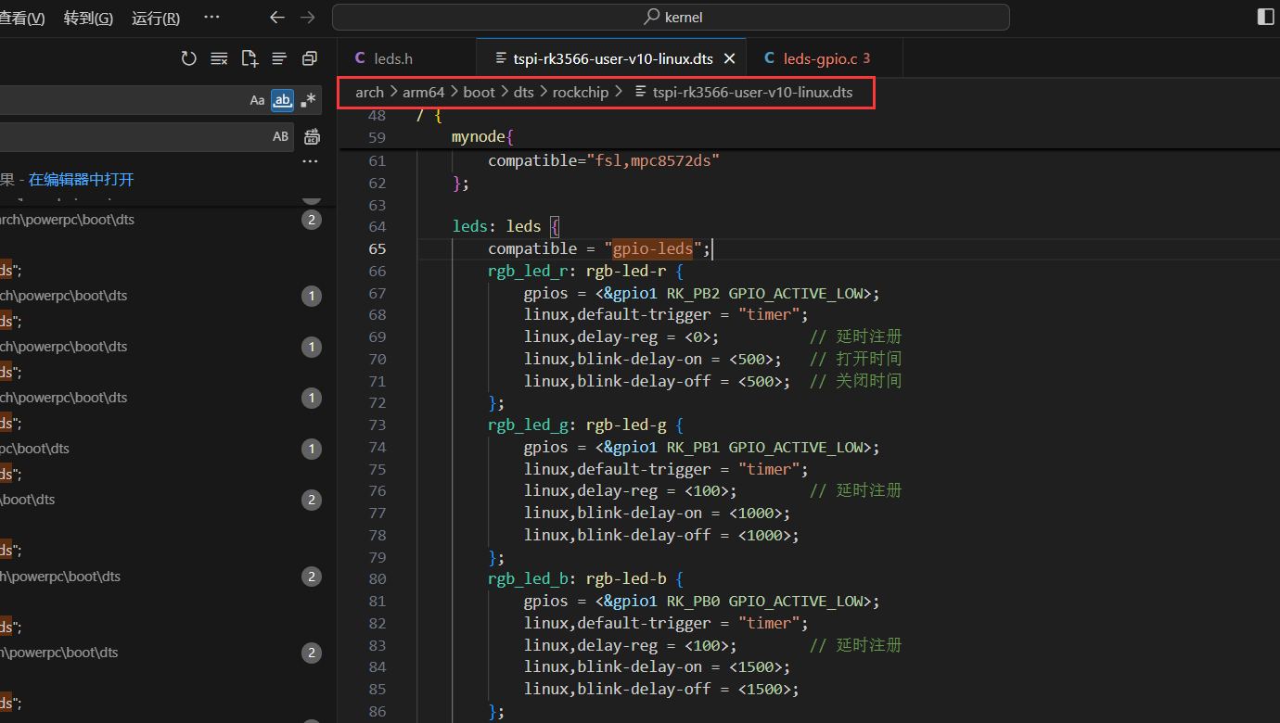Viewport: 1280px width, 723px height.
Task: Toggle Match Case (Aa) option
Action: [x=257, y=100]
